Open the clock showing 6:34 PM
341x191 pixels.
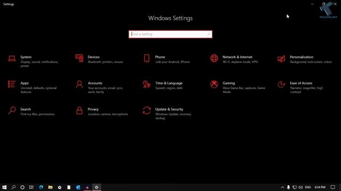[320, 187]
